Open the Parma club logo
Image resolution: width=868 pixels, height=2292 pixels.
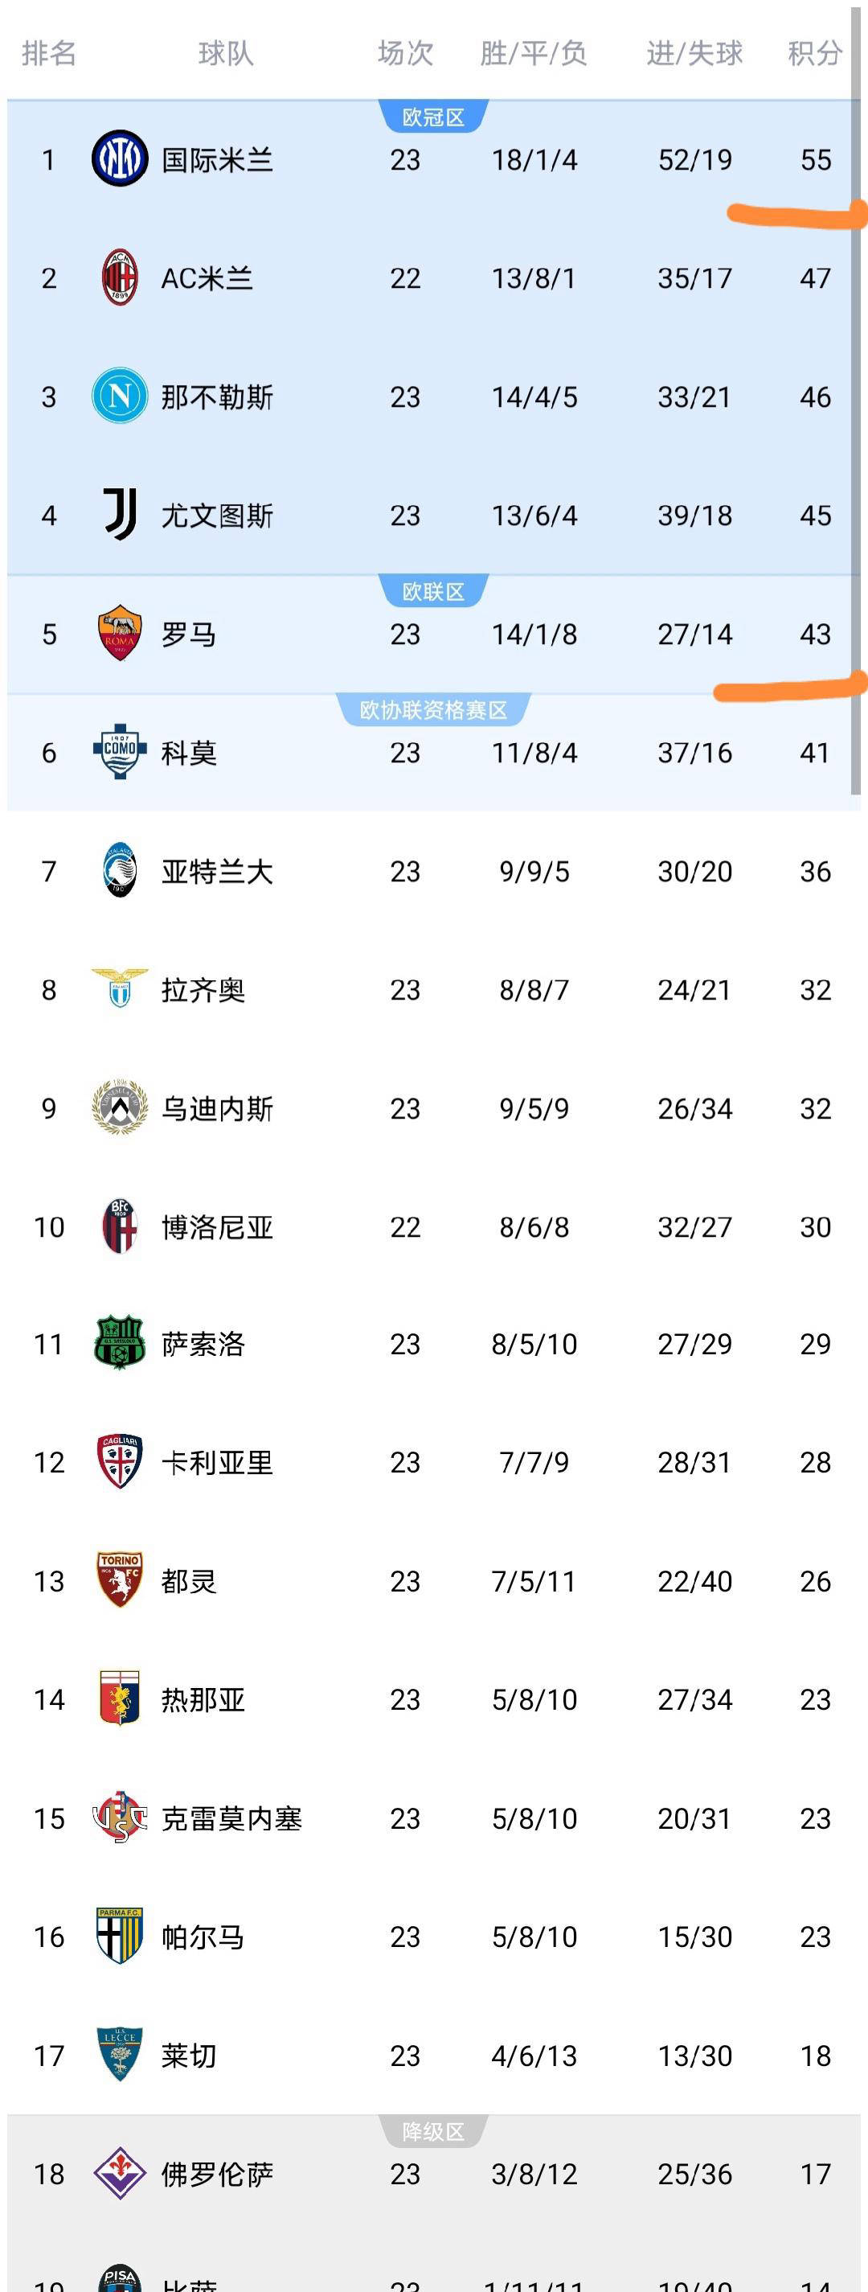coord(120,1935)
